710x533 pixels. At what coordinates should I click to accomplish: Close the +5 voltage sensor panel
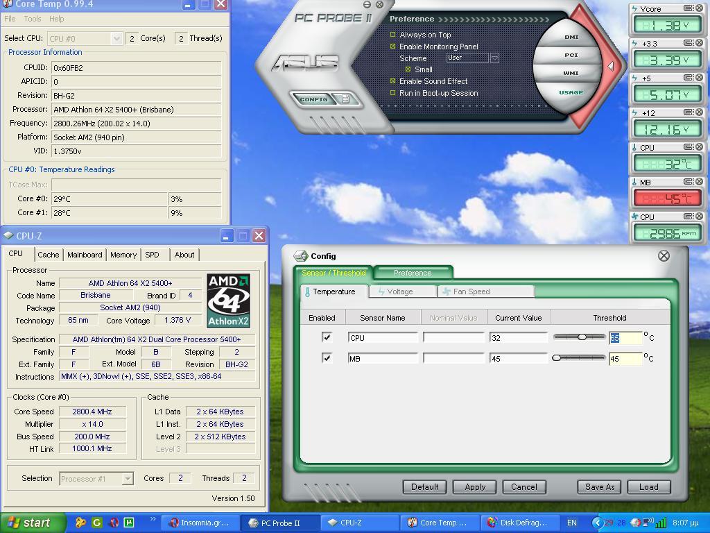[x=699, y=78]
